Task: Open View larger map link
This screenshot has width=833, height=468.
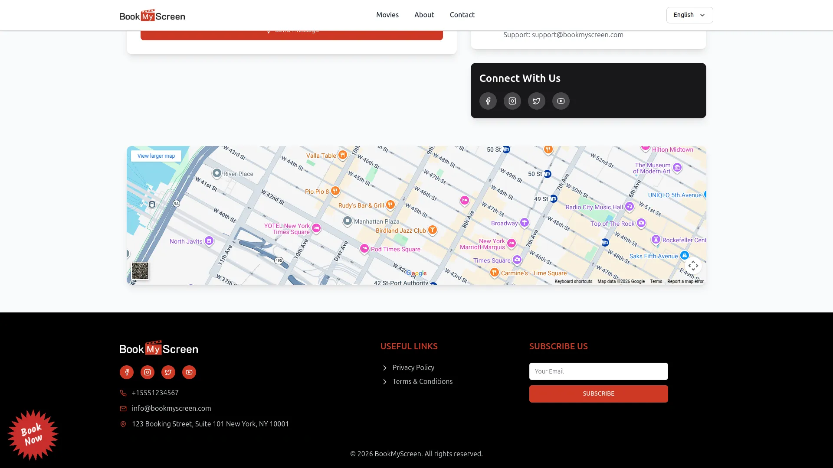Action: pos(155,156)
